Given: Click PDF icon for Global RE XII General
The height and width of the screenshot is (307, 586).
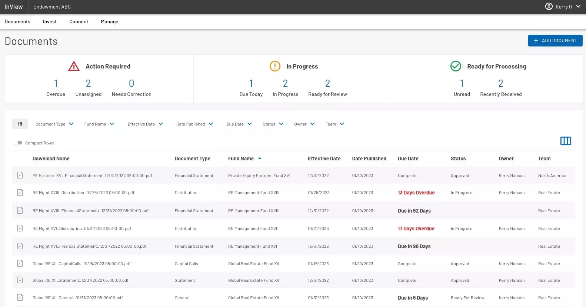Looking at the screenshot, I should click(x=20, y=297).
